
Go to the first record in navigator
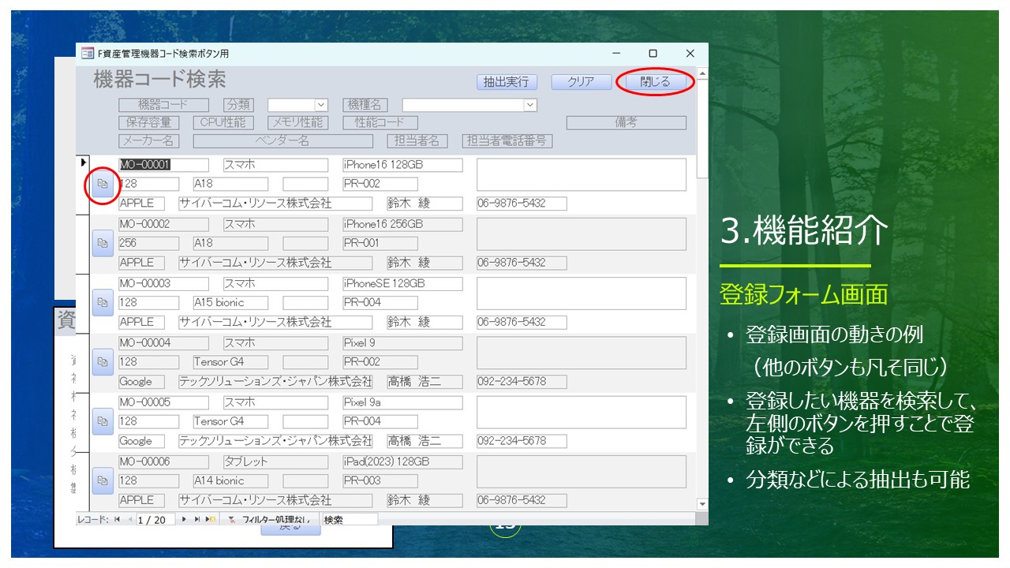tap(118, 520)
